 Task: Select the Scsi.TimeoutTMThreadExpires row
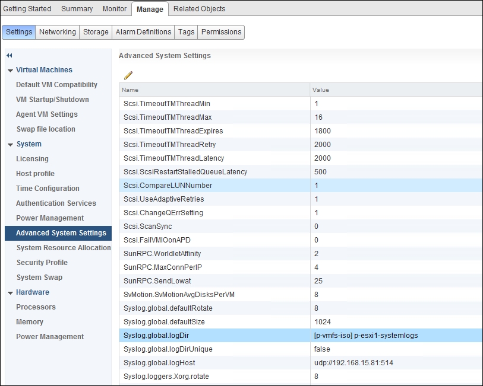pyautogui.click(x=301, y=131)
